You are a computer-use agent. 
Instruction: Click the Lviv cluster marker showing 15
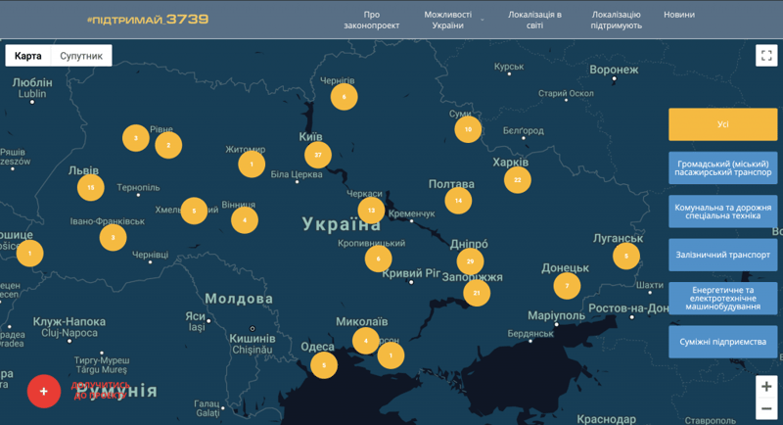(x=90, y=186)
